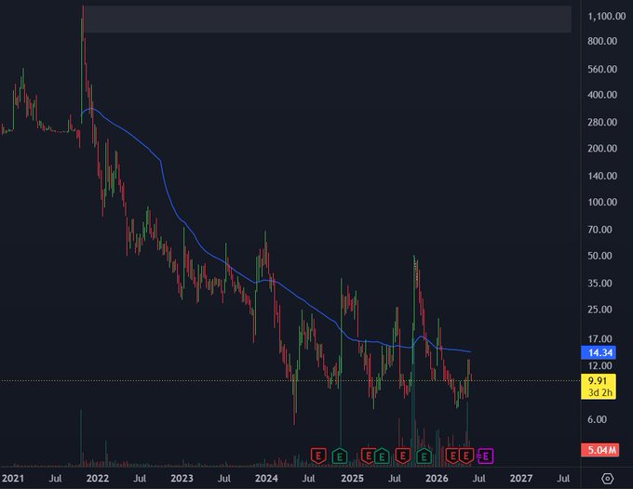Select the gray shaded rectangle drawing at chart top

(x=327, y=19)
